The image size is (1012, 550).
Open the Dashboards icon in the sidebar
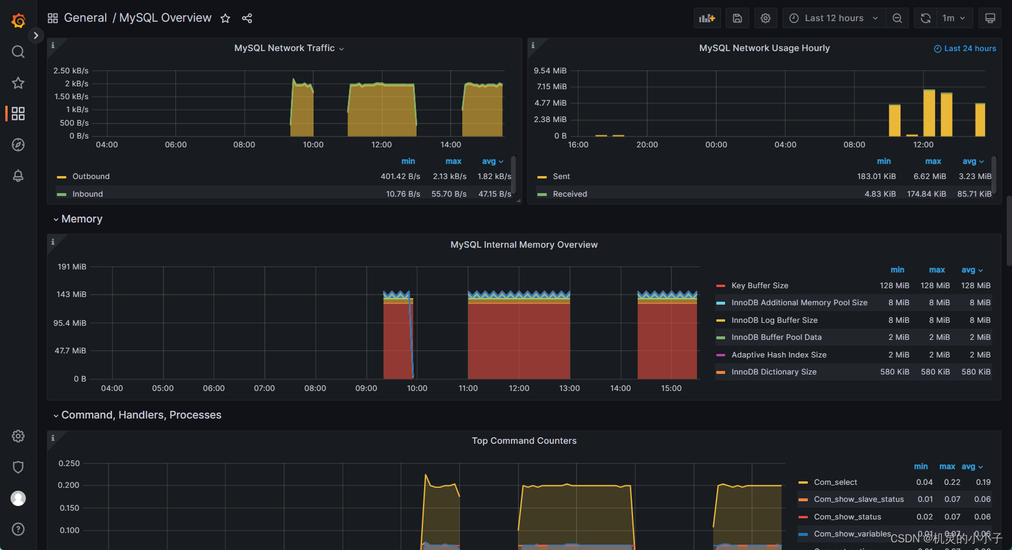click(18, 113)
